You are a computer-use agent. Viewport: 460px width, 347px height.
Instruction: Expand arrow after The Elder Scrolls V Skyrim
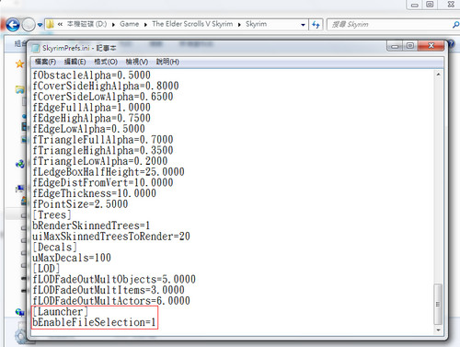[x=239, y=25]
